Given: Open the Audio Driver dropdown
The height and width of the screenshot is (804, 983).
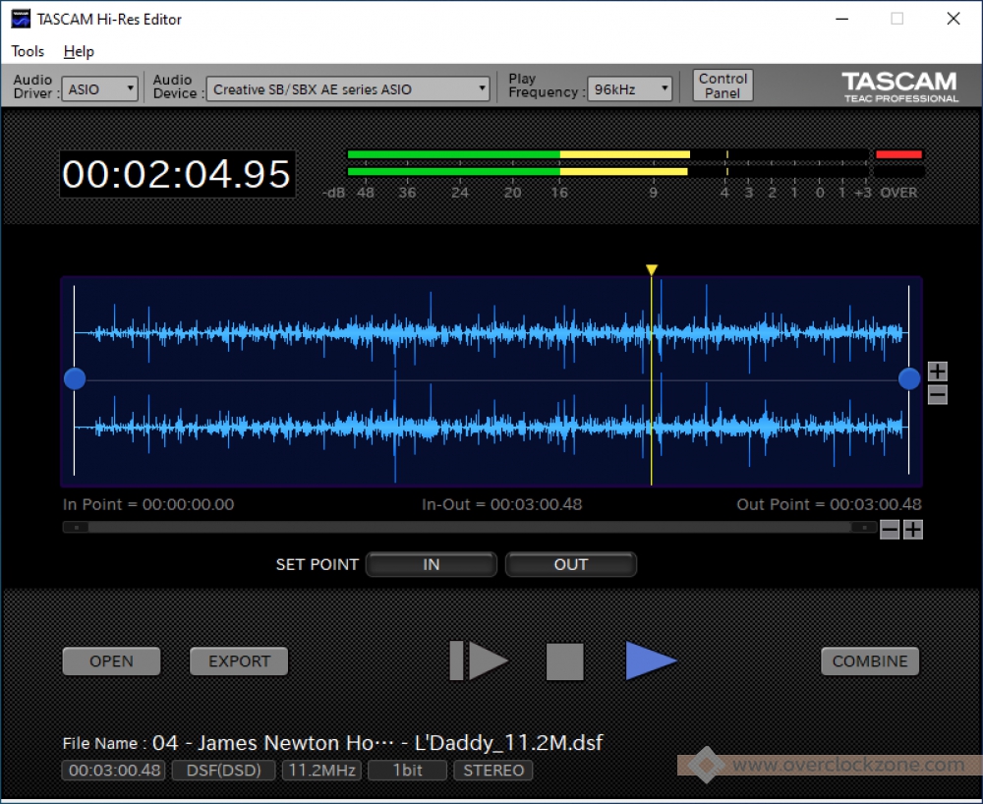Looking at the screenshot, I should click(x=99, y=89).
